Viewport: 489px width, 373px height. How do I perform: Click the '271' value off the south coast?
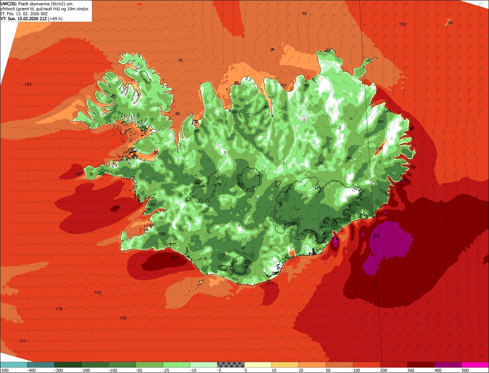click(x=270, y=283)
